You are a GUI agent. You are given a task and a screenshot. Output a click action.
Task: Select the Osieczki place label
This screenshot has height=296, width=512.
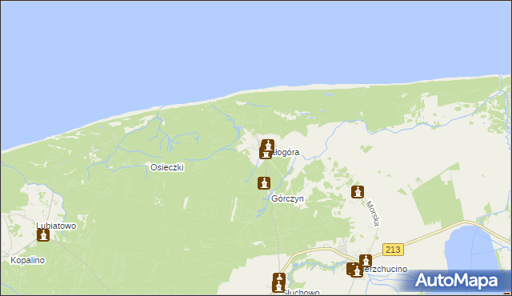(x=167, y=167)
